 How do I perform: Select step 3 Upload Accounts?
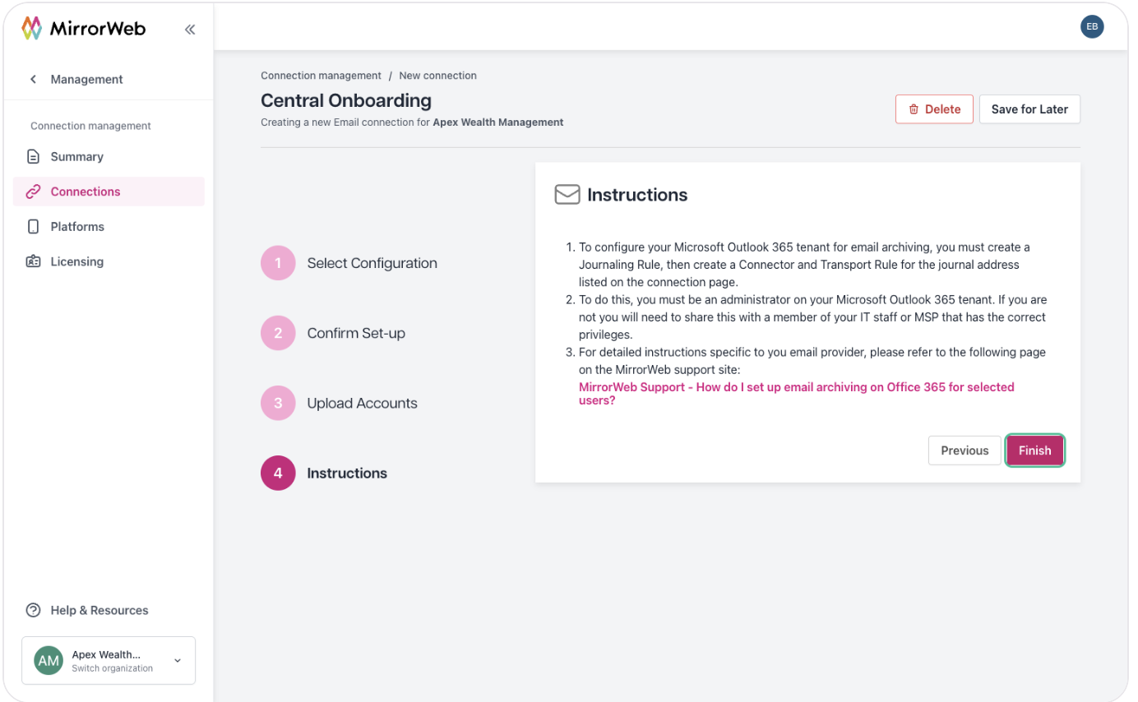(x=340, y=403)
